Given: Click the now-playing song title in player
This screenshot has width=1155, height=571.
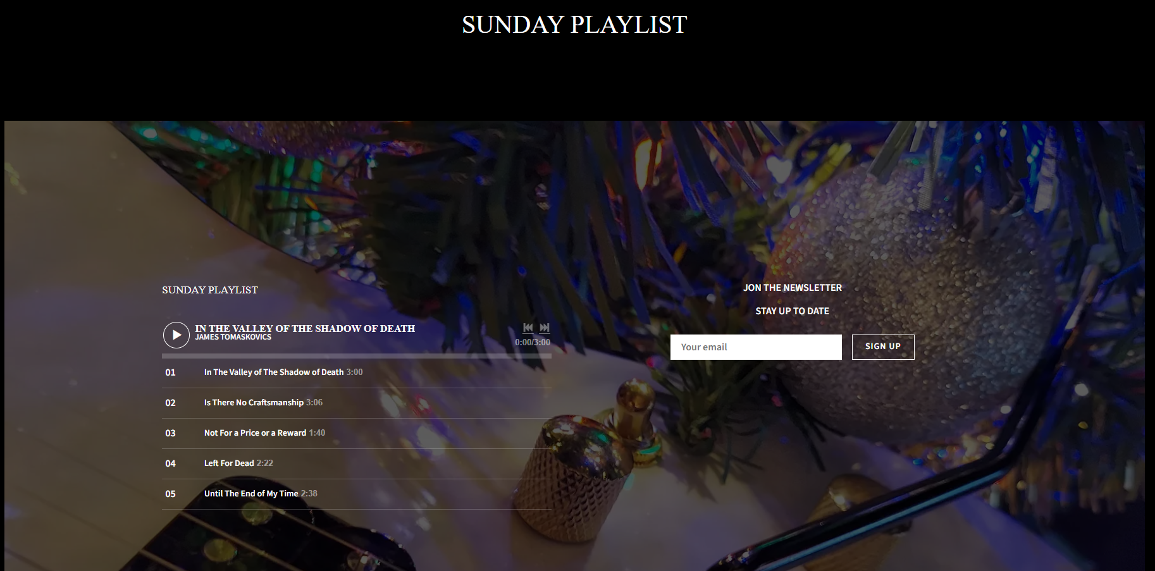Looking at the screenshot, I should click(x=305, y=328).
